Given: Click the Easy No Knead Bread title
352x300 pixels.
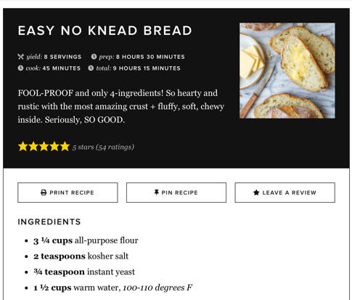Looking at the screenshot, I should 105,31.
